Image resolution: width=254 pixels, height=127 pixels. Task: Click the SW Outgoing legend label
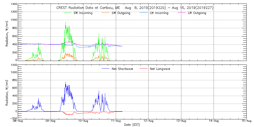click(121, 13)
